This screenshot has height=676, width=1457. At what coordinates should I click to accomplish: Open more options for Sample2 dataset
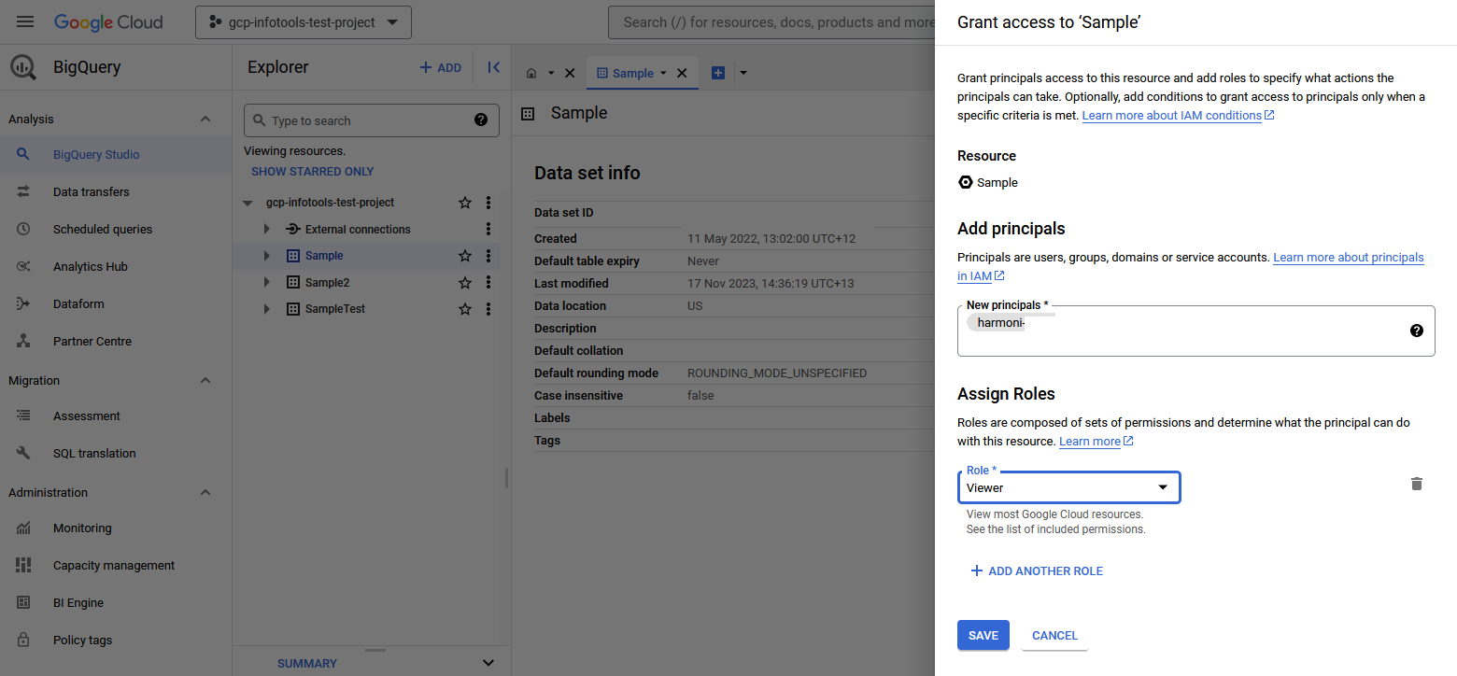(x=488, y=282)
